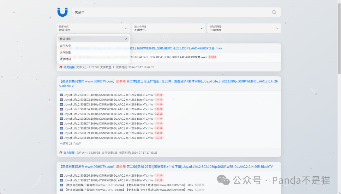This screenshot has height=194, width=341.
Task: Click the …还有 28 个文件 text
Action: 70,143
